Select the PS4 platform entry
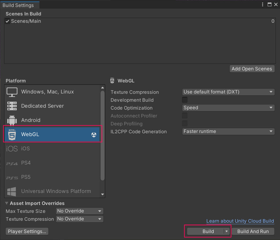This screenshot has height=240, width=280. 52,163
